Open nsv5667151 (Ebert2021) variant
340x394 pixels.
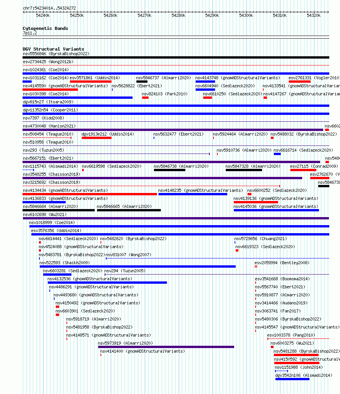pos(48,158)
